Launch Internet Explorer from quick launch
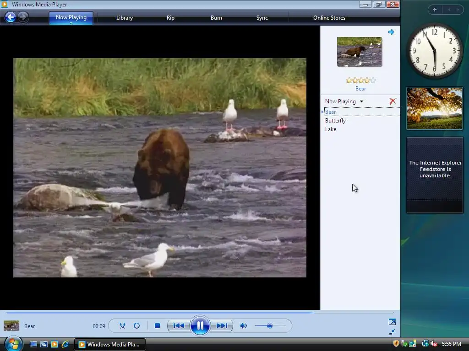469x351 pixels. 65,345
